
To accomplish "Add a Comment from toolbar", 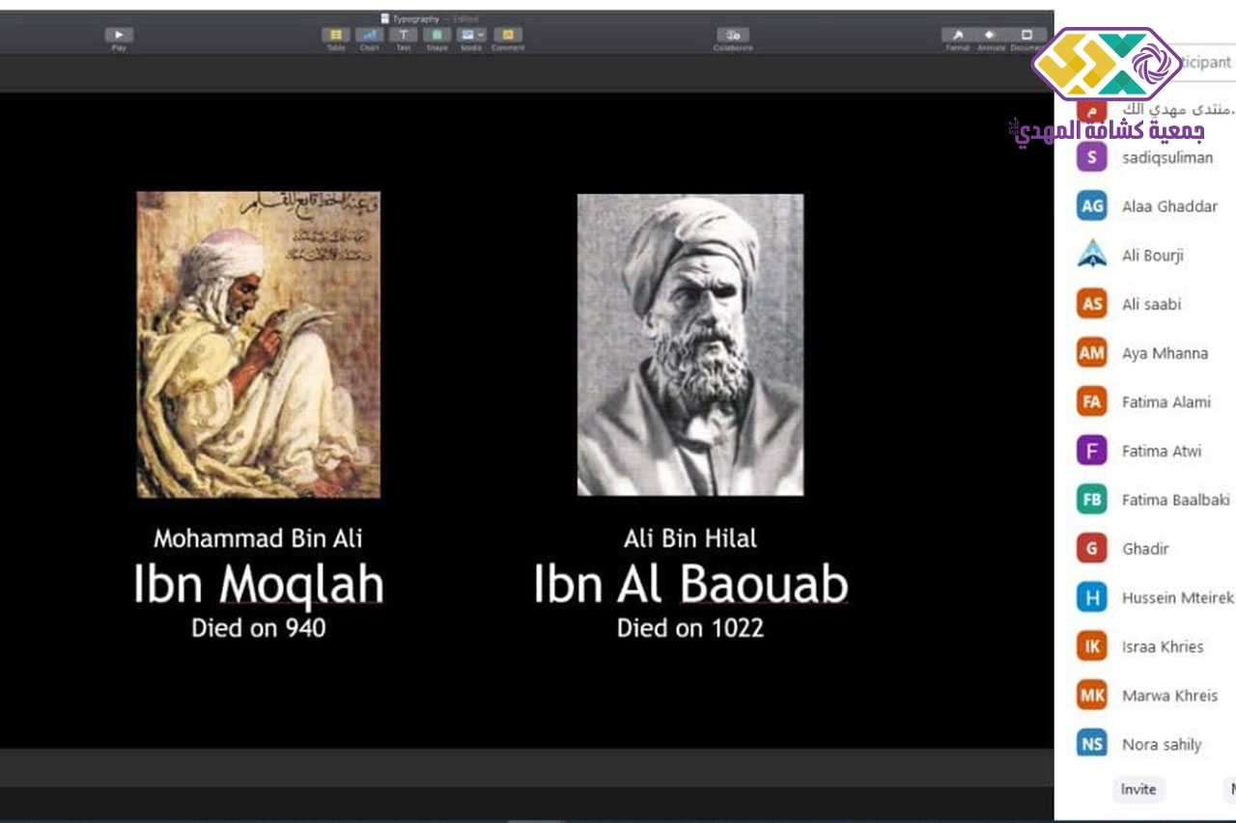I will coord(507,36).
